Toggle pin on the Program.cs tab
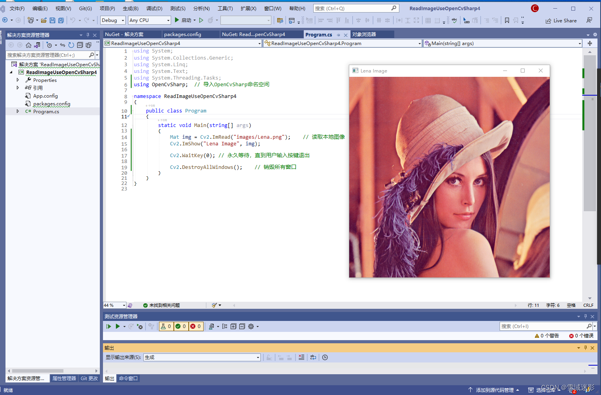601x395 pixels. click(339, 35)
